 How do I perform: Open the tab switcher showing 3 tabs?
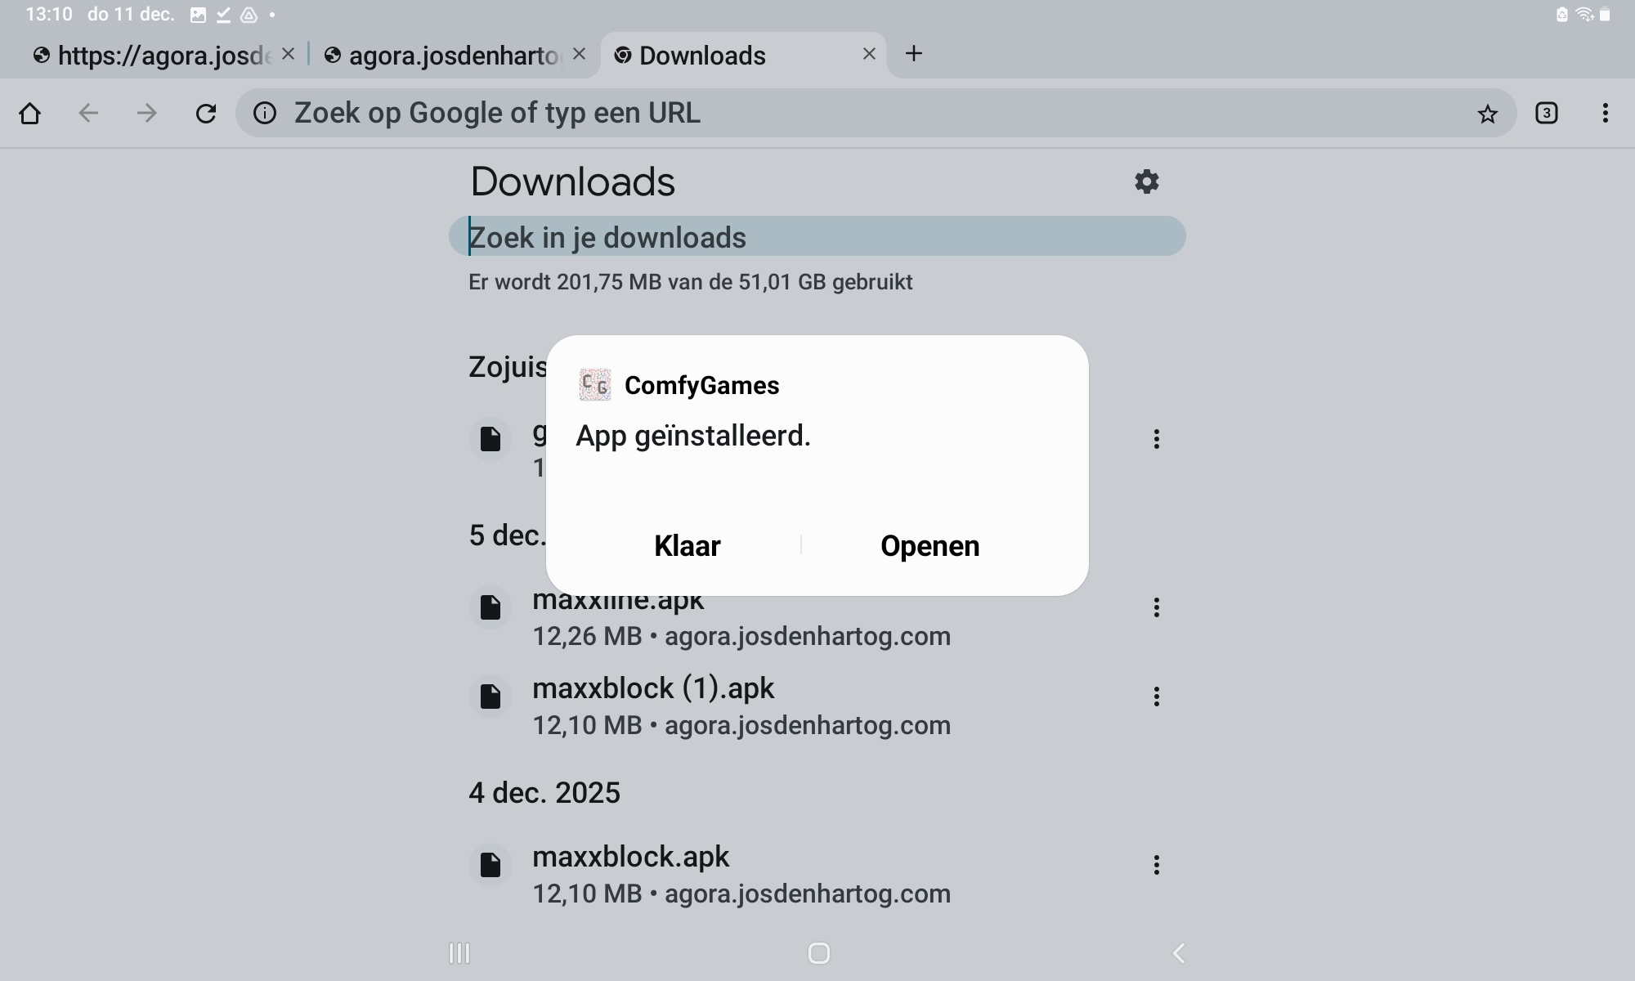(x=1546, y=114)
